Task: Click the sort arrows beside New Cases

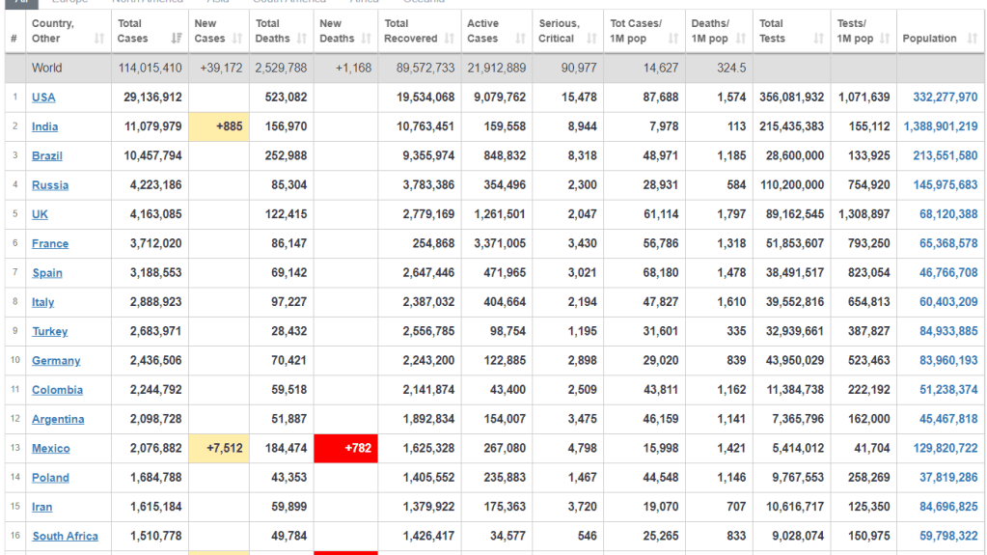Action: coord(236,39)
